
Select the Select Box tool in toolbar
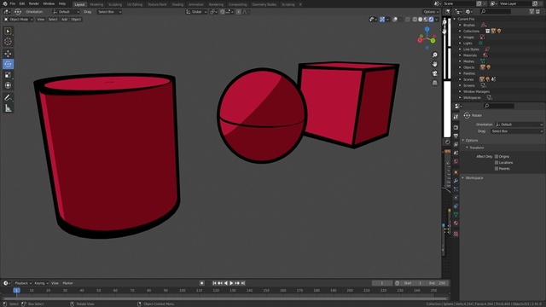coord(8,32)
